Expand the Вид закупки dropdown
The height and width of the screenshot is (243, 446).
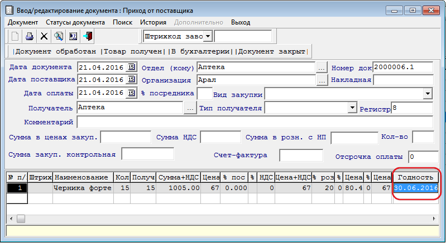tap(428, 94)
